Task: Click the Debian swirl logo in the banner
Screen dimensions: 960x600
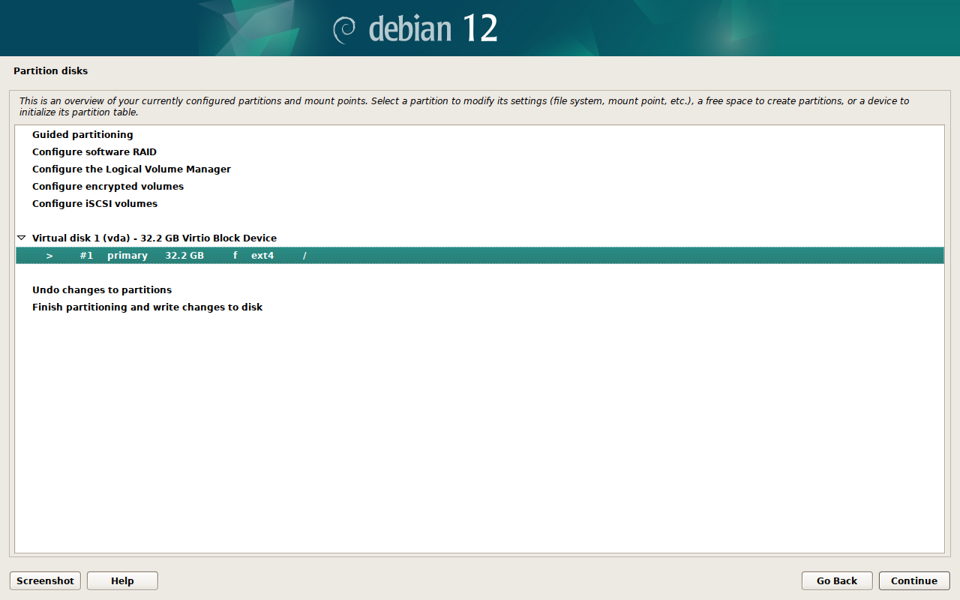Action: [x=344, y=28]
